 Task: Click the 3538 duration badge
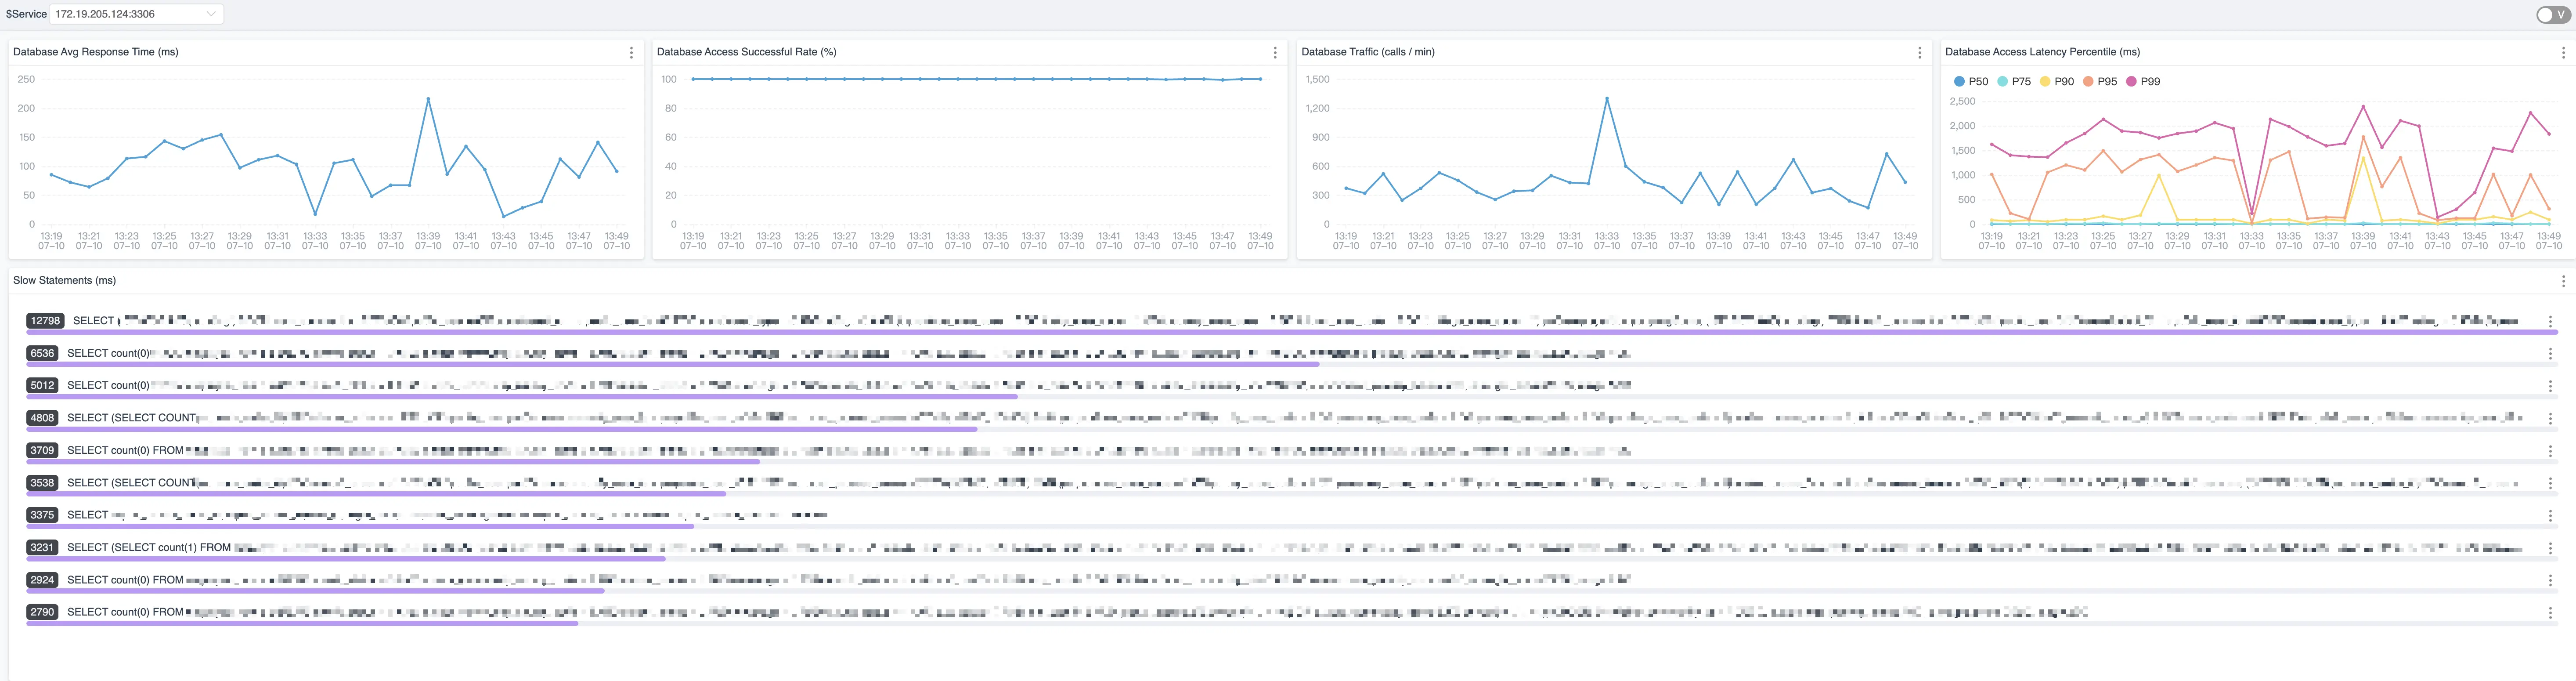43,483
